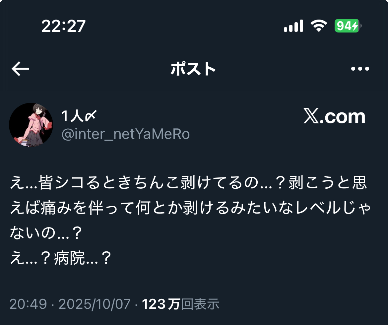Open the @inter_netYaMeRo handle link
388x325 pixels.
pyautogui.click(x=125, y=134)
